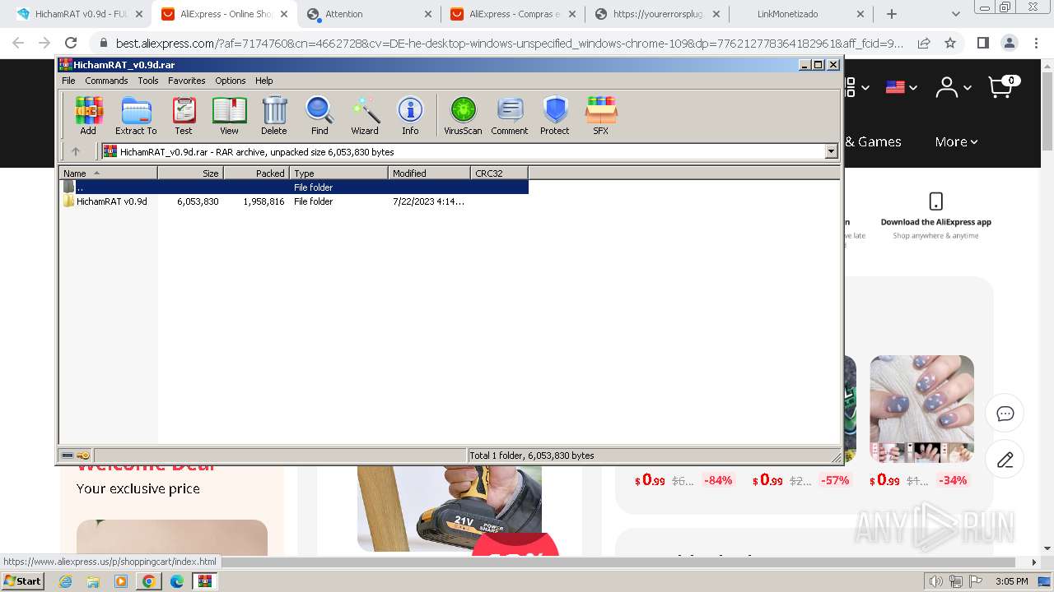Click the Extract To toolbar icon
The height and width of the screenshot is (592, 1054).
pos(136,116)
